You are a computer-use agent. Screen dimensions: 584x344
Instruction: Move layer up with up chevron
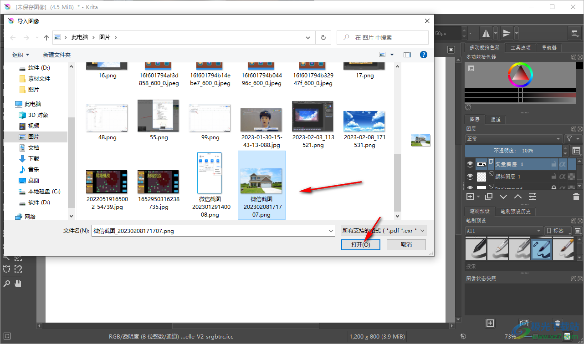click(x=518, y=197)
